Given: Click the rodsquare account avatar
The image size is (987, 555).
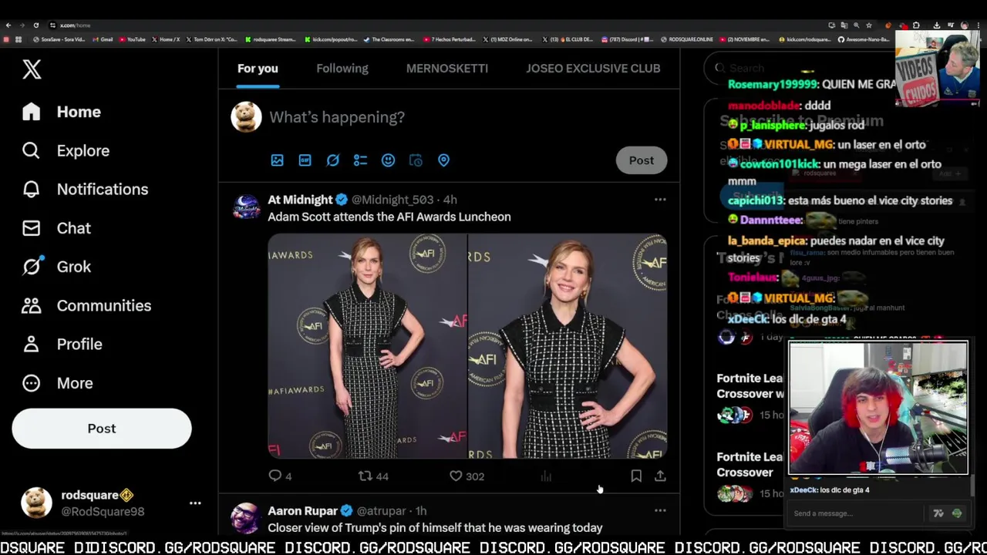Looking at the screenshot, I should [36, 503].
